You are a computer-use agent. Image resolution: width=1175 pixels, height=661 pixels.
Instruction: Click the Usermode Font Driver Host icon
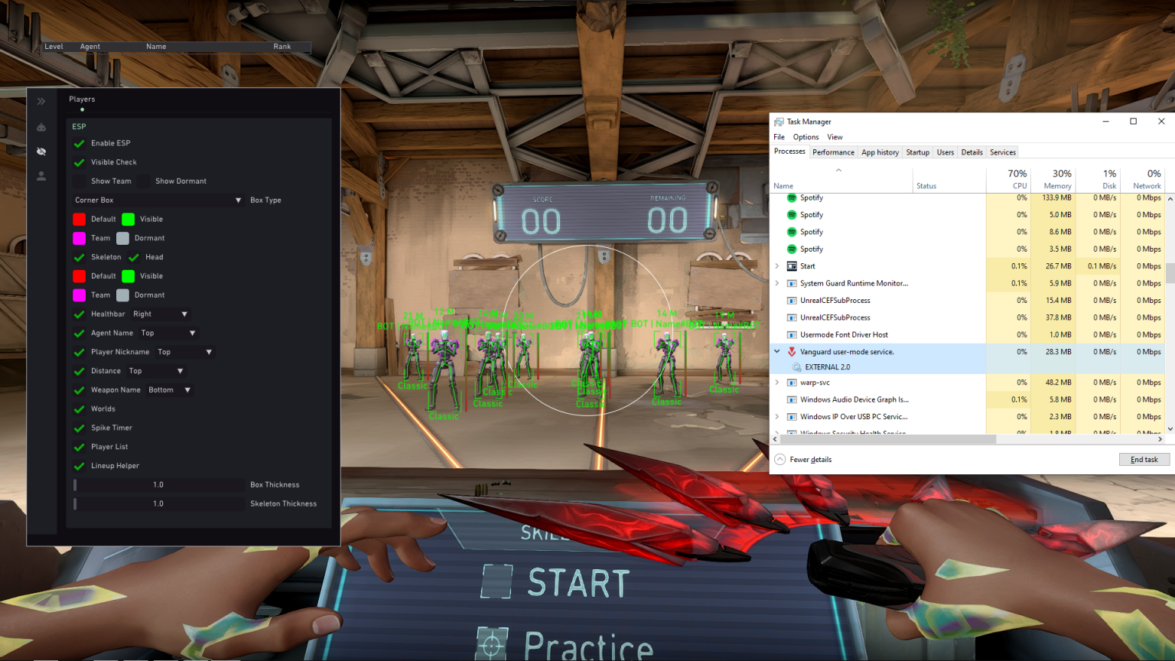click(x=792, y=335)
